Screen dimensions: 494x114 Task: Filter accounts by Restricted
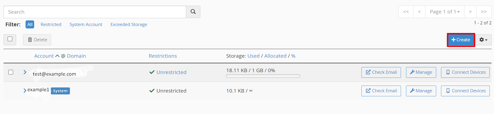point(51,24)
